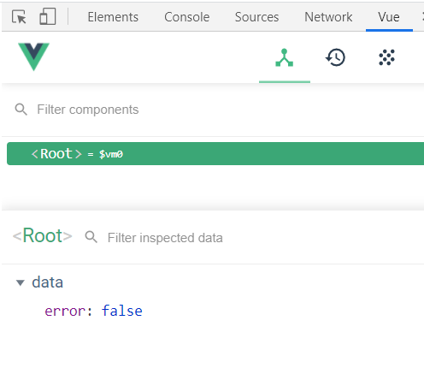Viewport: 424px width, 374px height.
Task: Select the Root component row
Action: (215, 153)
